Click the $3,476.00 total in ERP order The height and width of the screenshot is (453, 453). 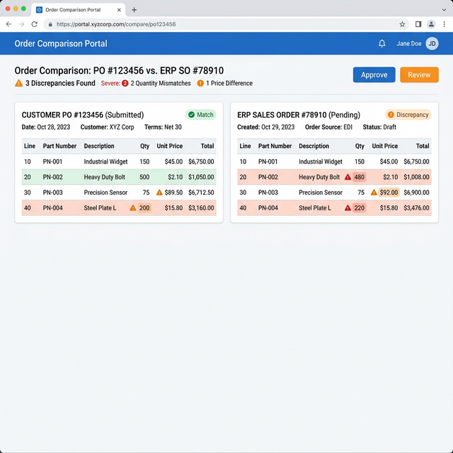coord(416,207)
